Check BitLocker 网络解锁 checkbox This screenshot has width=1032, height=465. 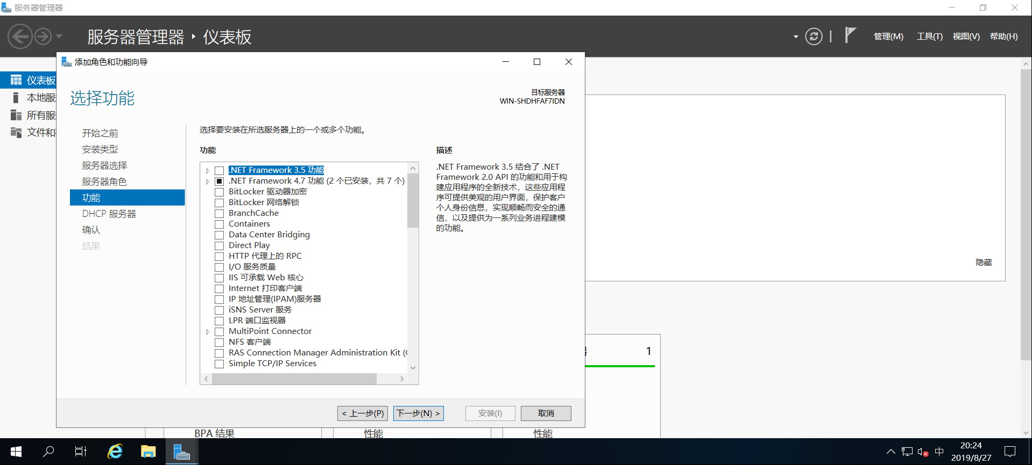[219, 203]
